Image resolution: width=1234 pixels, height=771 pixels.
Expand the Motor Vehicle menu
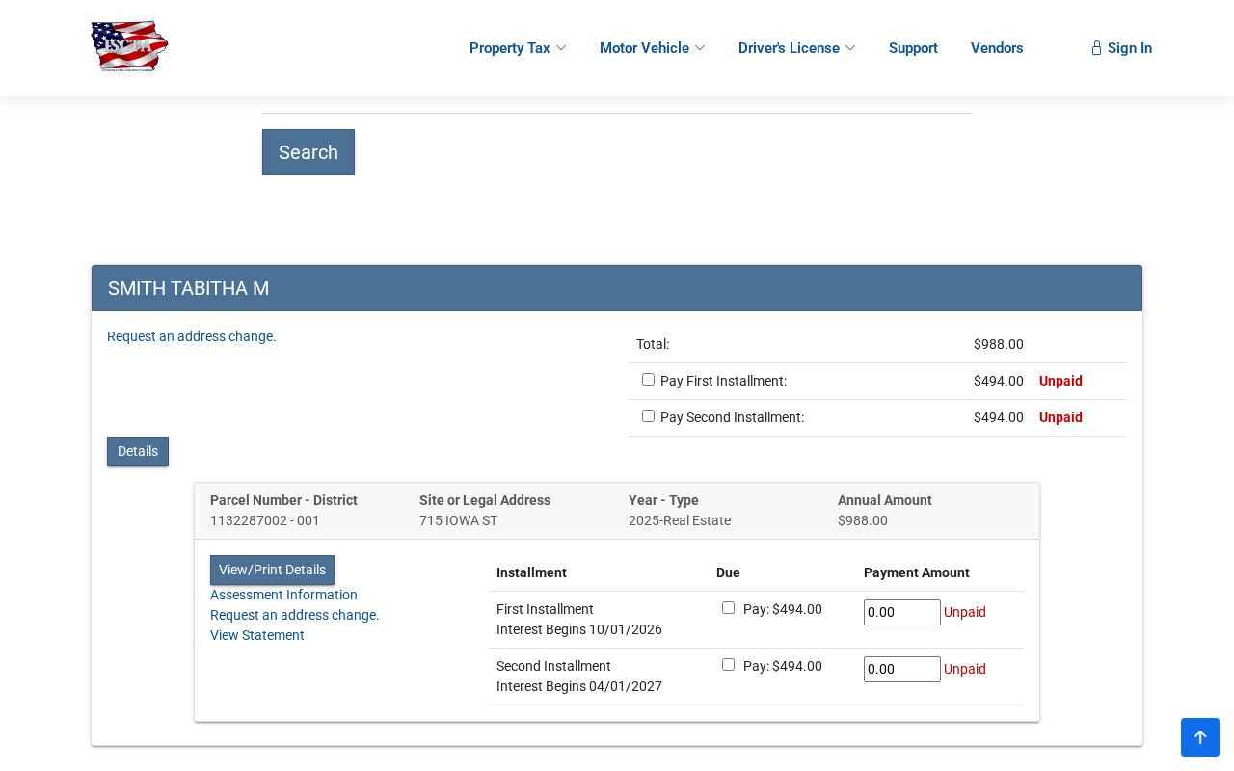pyautogui.click(x=653, y=48)
